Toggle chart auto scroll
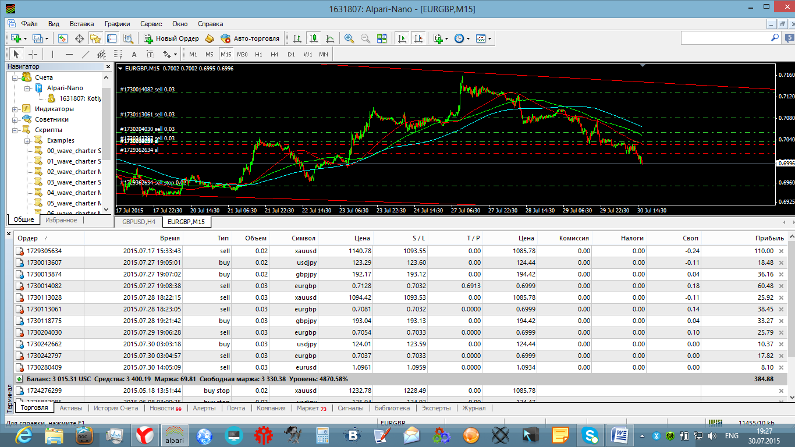The height and width of the screenshot is (447, 795). coord(402,38)
